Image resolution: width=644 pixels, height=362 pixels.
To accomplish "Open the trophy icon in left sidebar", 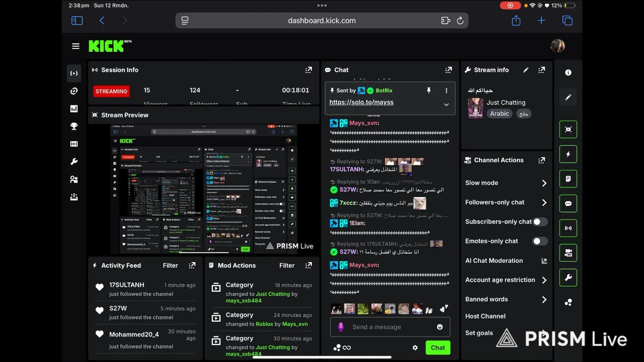I will pos(74,126).
